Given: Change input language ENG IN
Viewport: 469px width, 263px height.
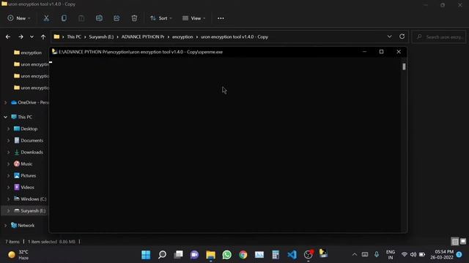Looking at the screenshot, I should click(391, 255).
